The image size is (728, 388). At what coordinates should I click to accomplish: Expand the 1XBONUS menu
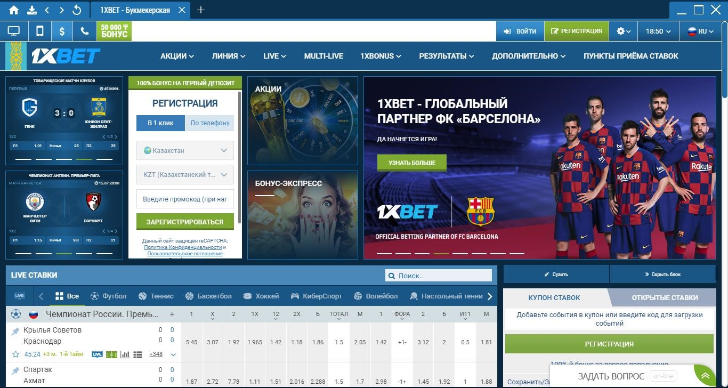pos(381,56)
